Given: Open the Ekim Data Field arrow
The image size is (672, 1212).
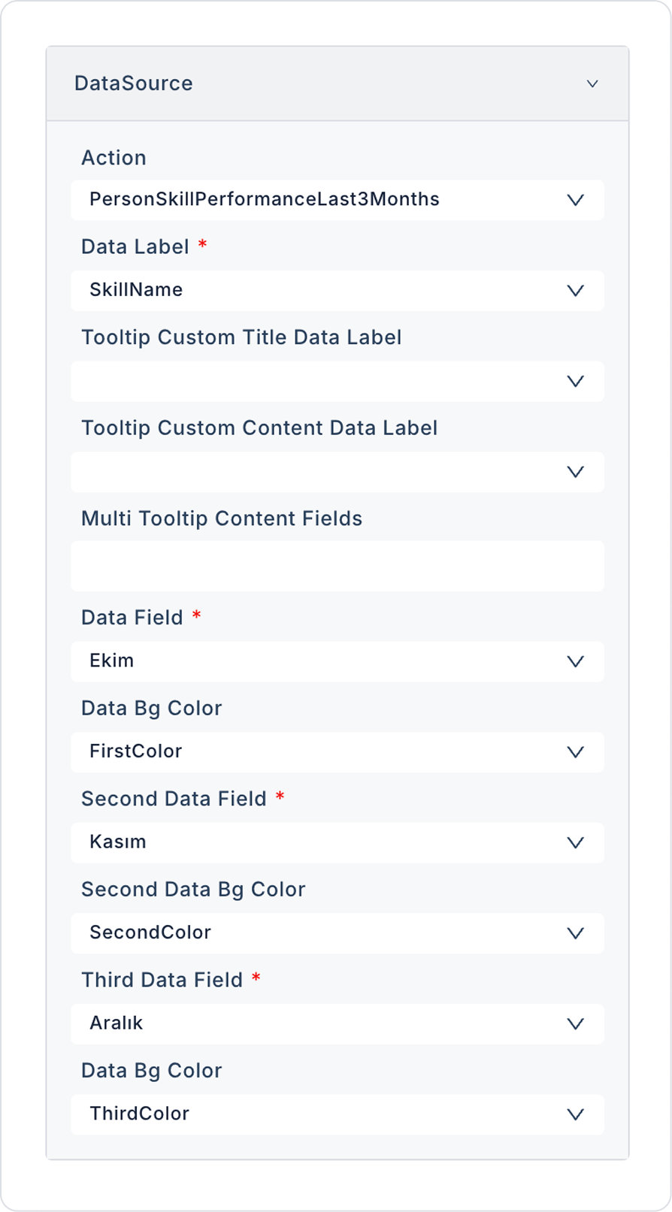Looking at the screenshot, I should [x=575, y=661].
